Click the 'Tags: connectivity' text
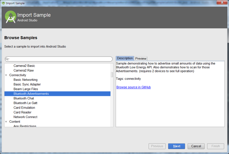The width and height of the screenshot is (229, 154). 128,79
